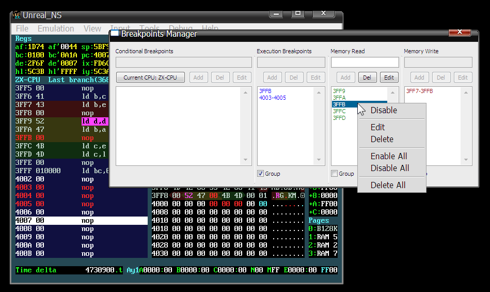
Task: Click the Time delta value 4730900.t
Action: 104,270
